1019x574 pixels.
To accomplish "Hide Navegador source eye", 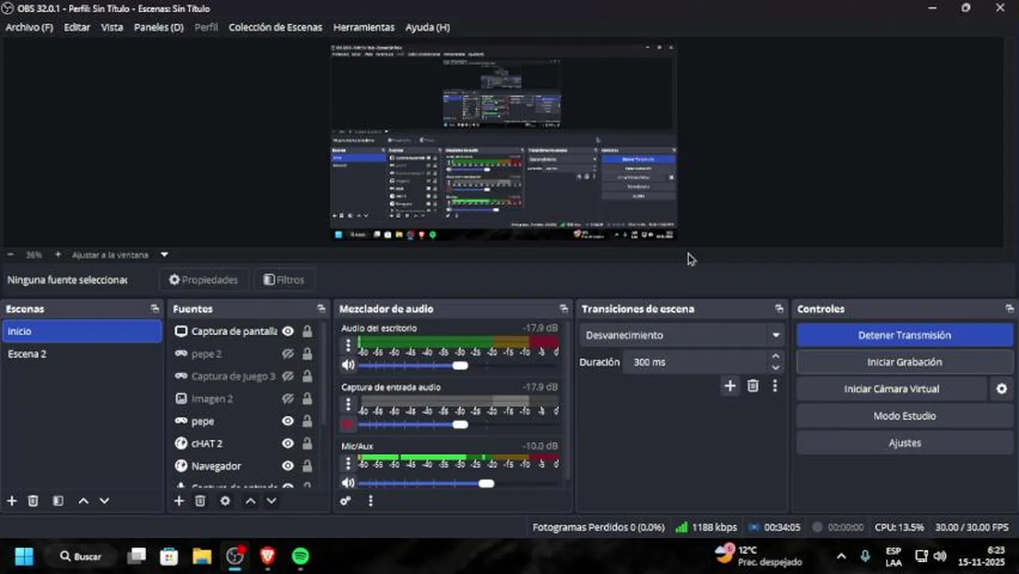I will tap(288, 466).
